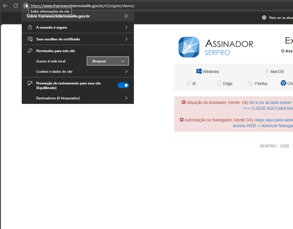Expand Suas escolhas de certificado
This screenshot has width=293, height=229.
click(x=78, y=39)
